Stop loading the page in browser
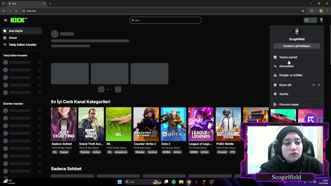331x186 pixels. point(16,11)
